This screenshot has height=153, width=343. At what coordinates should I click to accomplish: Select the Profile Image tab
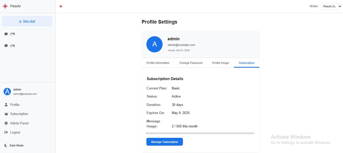pos(220,63)
